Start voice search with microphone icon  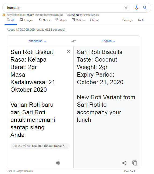pyautogui.click(x=136, y=8)
